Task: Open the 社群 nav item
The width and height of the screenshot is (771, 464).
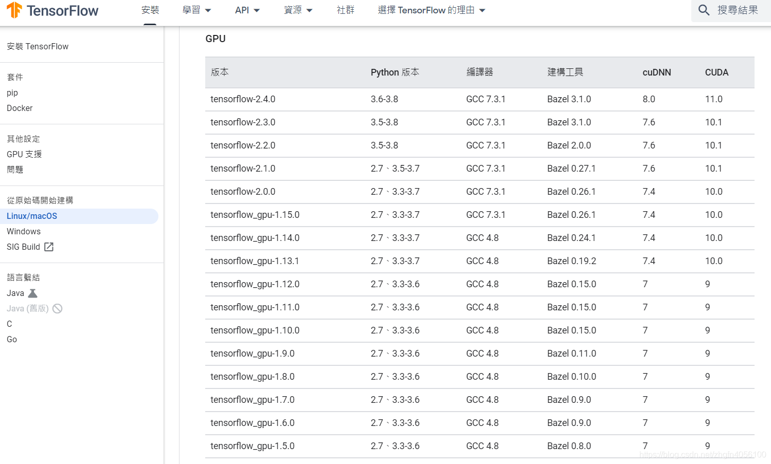Action: 346,10
